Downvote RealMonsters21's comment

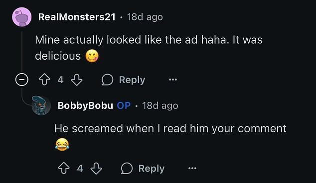77,80
